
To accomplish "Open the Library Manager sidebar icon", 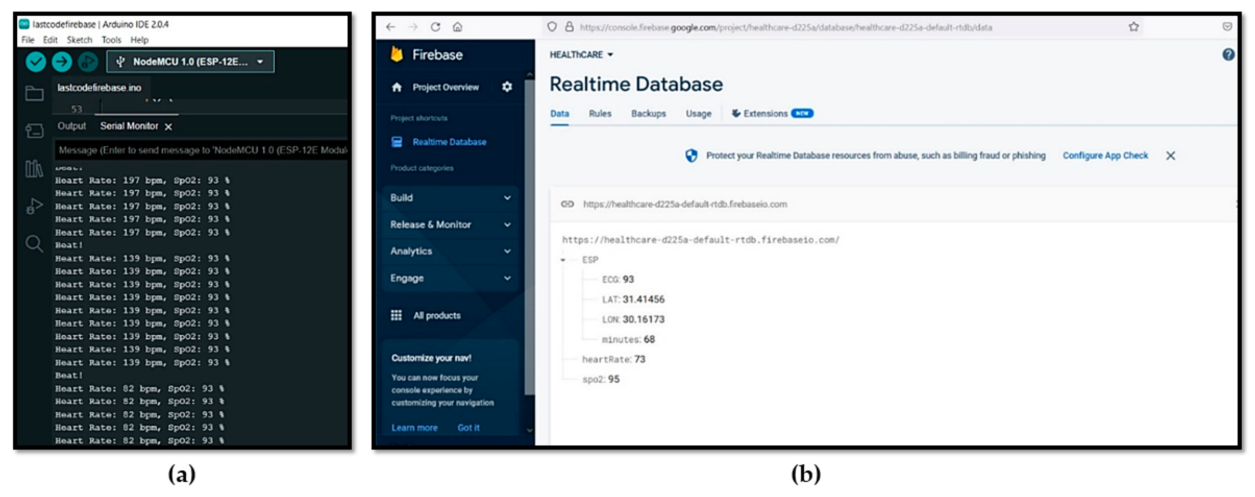I will 34,169.
